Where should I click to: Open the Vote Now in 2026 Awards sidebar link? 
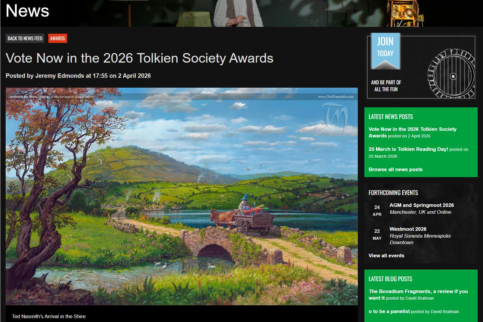[412, 132]
